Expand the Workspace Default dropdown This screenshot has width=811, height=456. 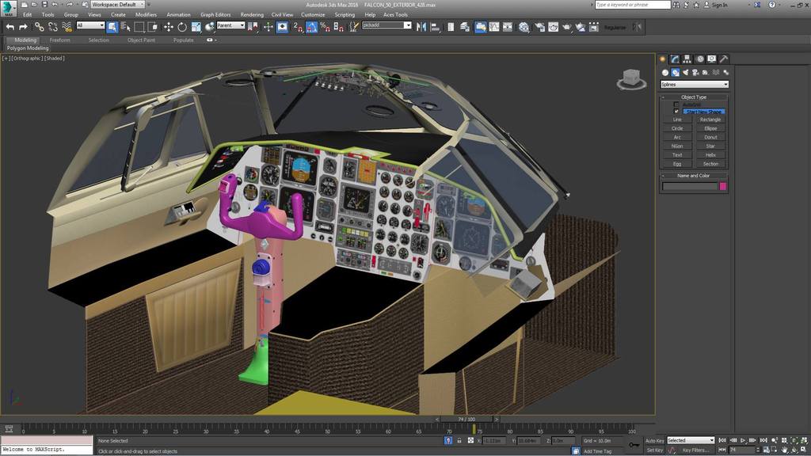[117, 5]
